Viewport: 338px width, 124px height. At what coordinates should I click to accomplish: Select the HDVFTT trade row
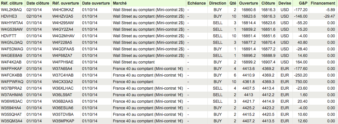tap(169, 36)
